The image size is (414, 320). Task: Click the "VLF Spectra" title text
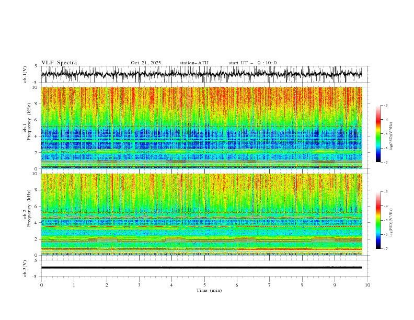[59, 63]
